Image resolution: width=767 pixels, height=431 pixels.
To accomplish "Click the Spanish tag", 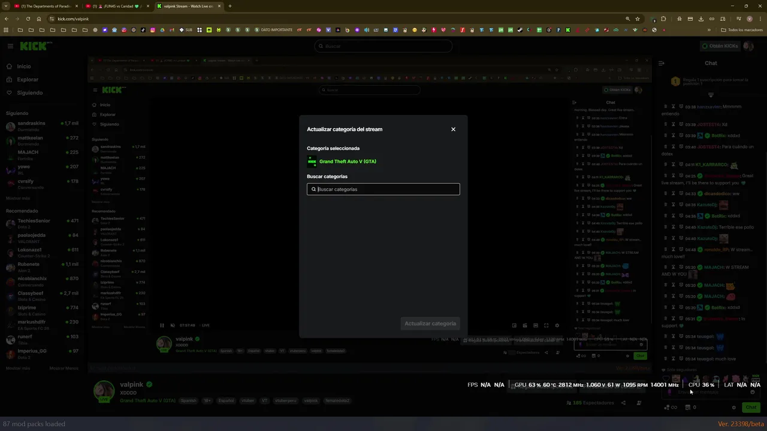I will coord(188,400).
